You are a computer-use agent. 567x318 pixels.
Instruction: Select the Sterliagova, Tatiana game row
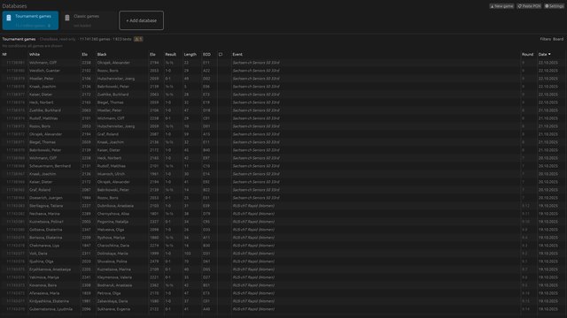[283, 206]
